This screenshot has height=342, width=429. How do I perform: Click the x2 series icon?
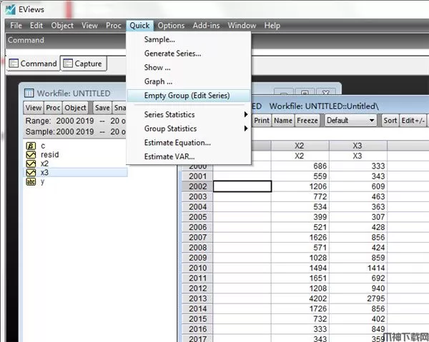(x=31, y=164)
